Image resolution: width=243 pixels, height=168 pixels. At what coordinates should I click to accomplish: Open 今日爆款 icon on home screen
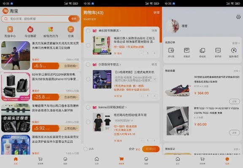point(30,29)
